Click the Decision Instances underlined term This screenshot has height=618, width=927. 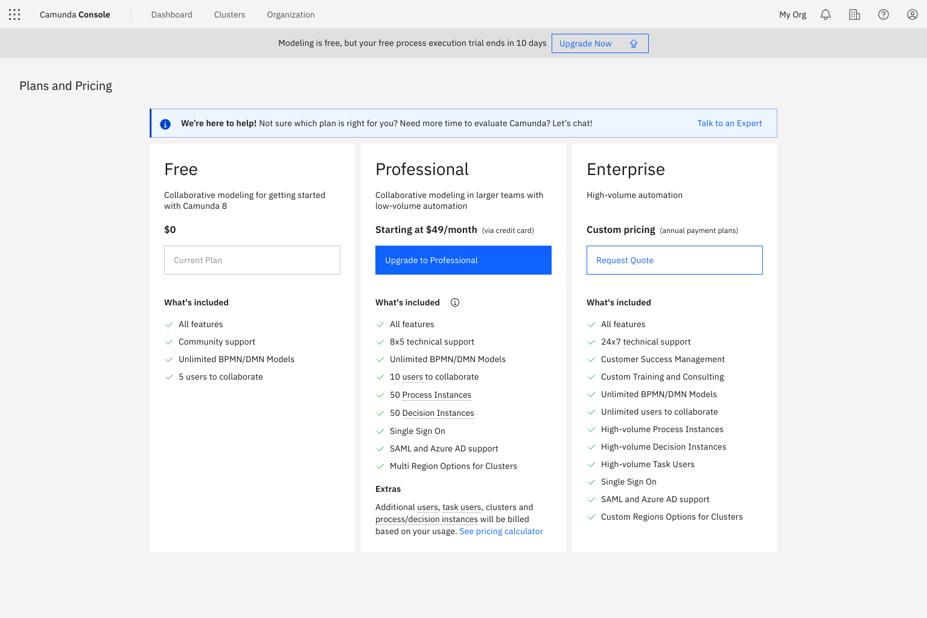coord(438,413)
